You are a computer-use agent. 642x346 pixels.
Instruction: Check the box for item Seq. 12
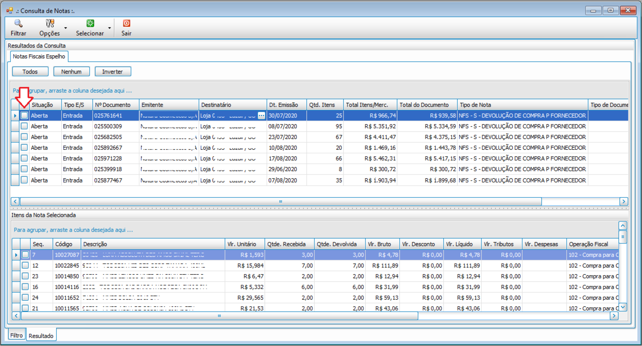(25, 265)
